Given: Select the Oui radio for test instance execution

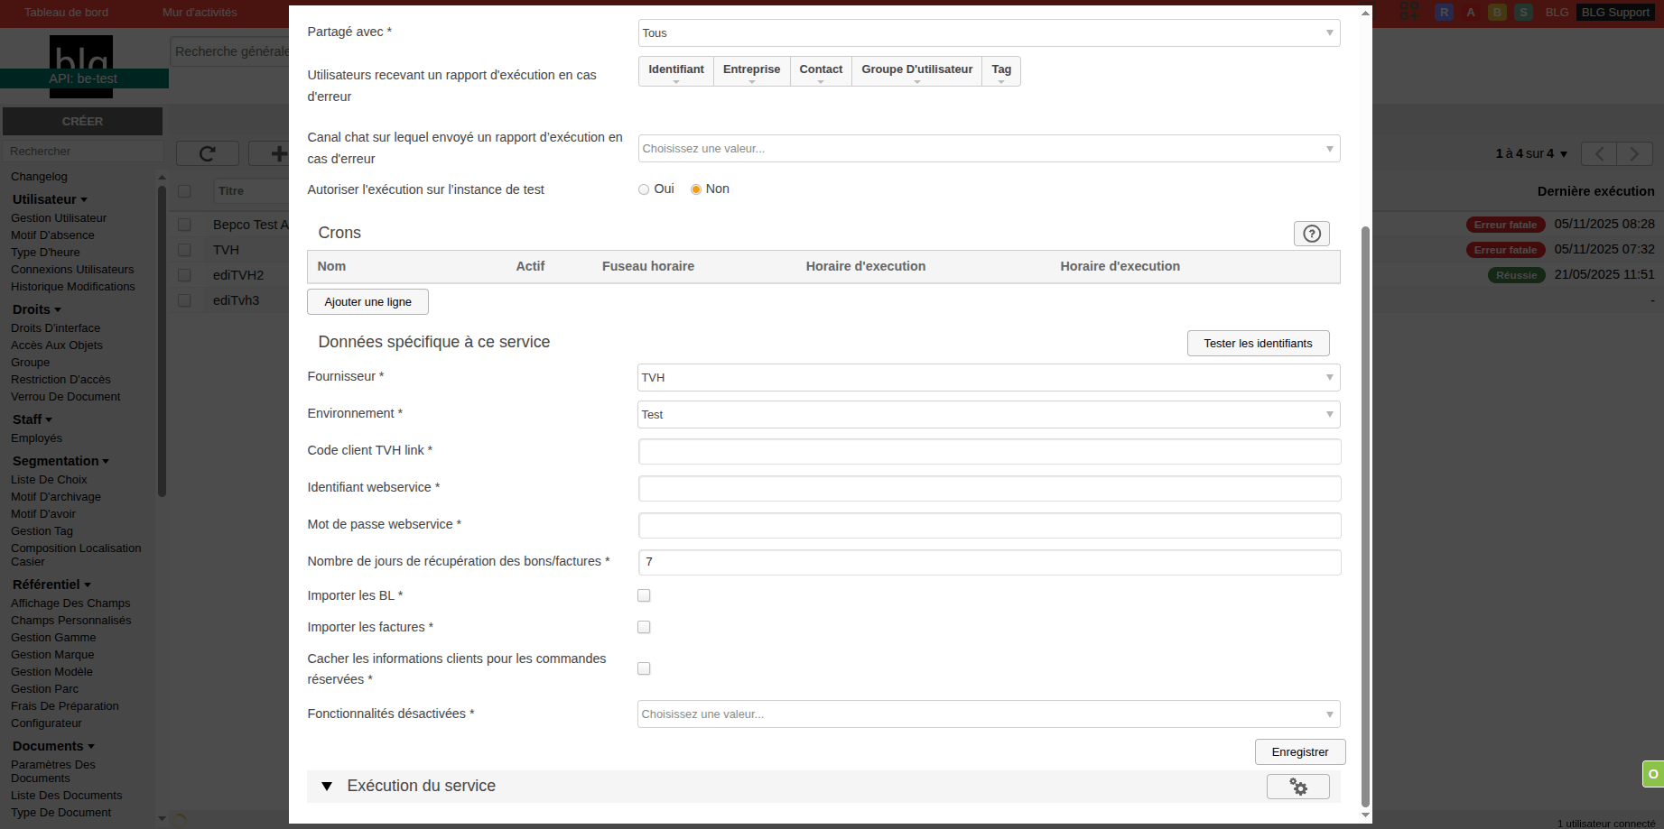Looking at the screenshot, I should (644, 189).
